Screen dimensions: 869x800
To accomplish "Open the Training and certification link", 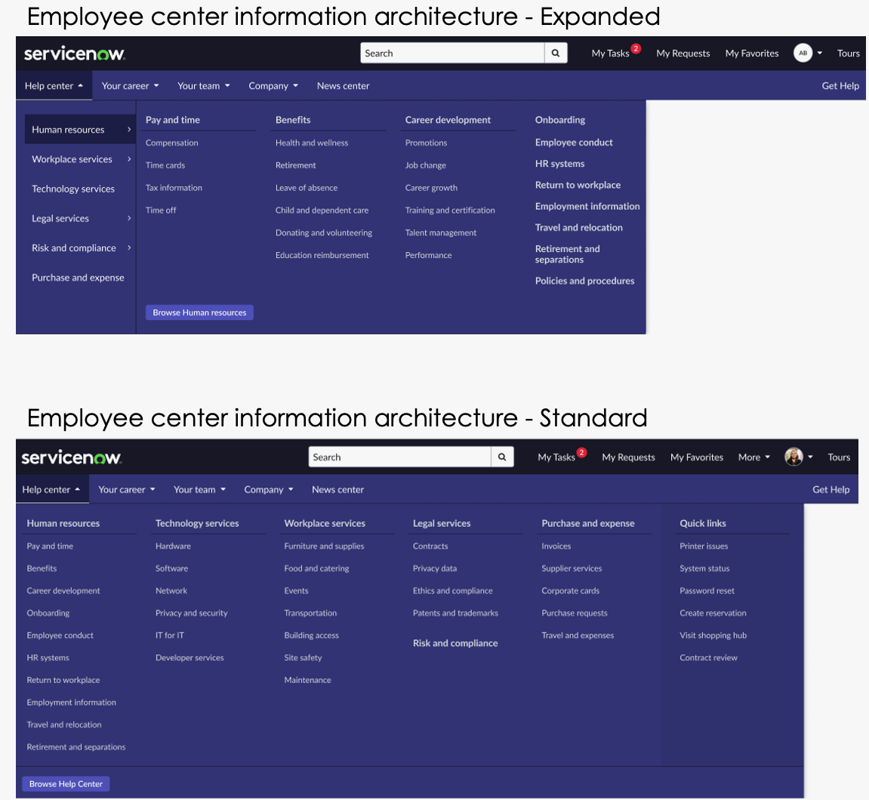I will [450, 211].
